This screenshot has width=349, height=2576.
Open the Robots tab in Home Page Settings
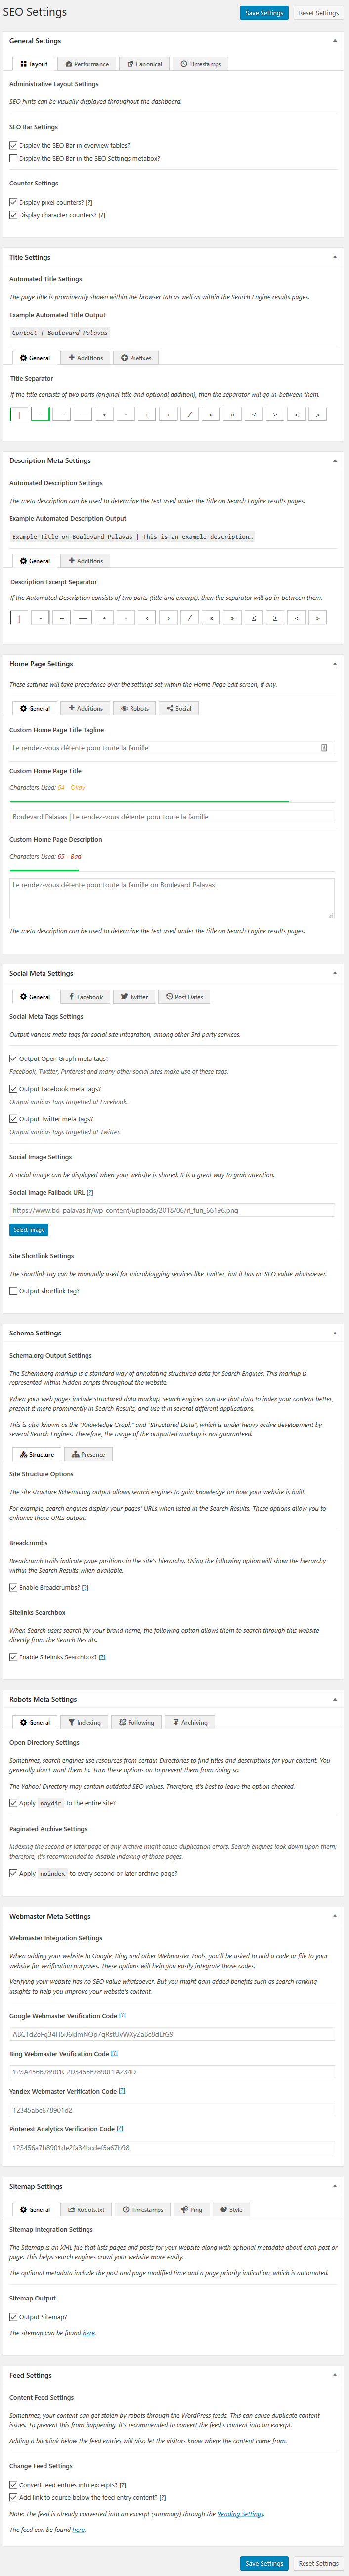(x=135, y=708)
